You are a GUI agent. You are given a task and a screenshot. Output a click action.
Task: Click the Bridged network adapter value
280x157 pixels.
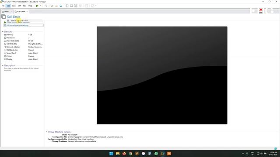click(35, 47)
